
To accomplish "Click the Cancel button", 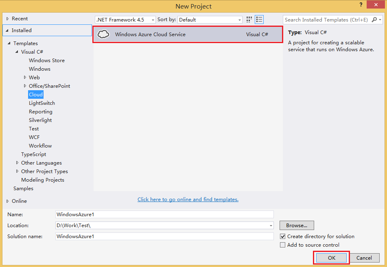I will click(x=364, y=258).
